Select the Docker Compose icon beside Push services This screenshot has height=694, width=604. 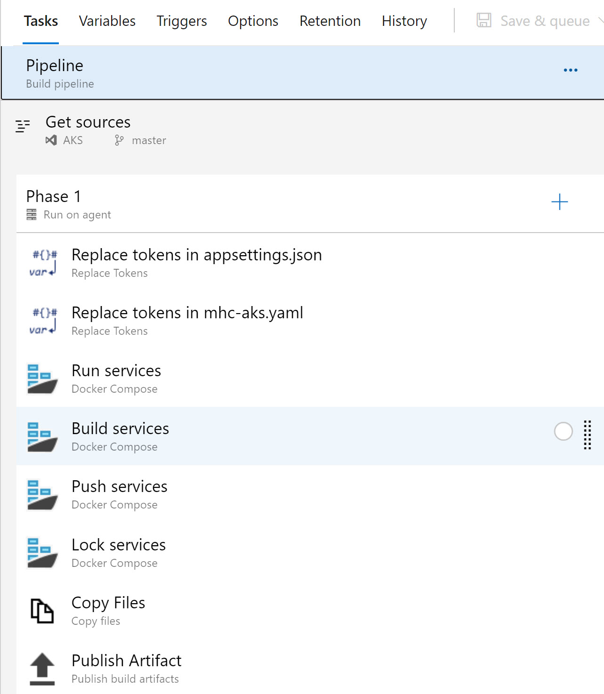tap(42, 494)
